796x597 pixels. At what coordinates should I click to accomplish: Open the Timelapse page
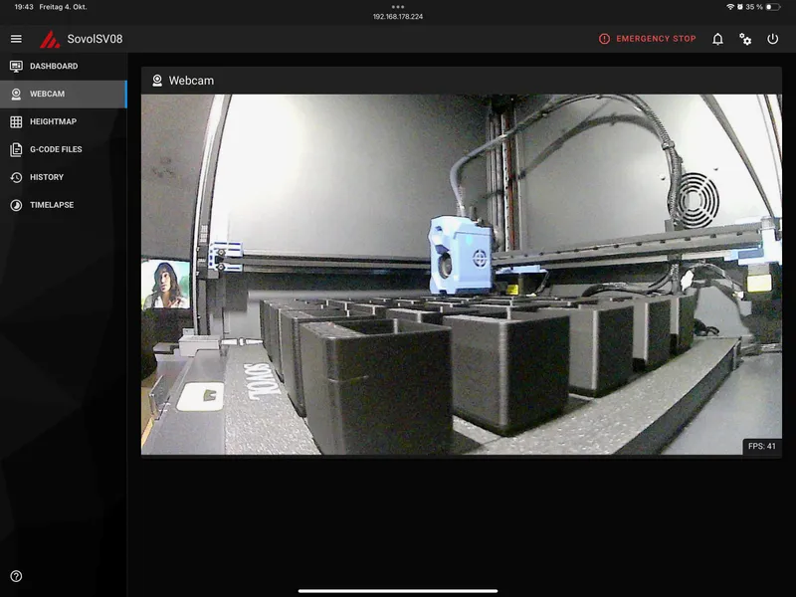point(64,205)
